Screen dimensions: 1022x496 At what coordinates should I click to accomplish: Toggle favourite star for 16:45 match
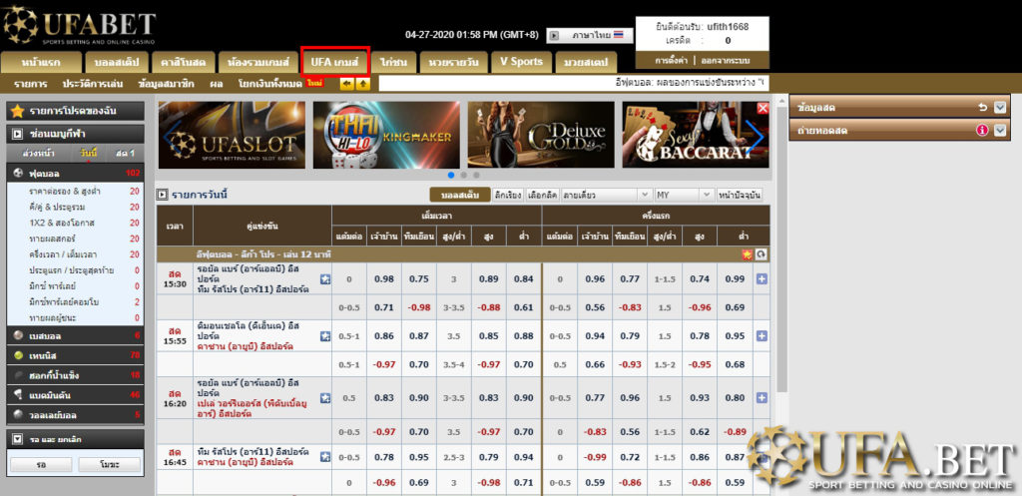pyautogui.click(x=325, y=457)
